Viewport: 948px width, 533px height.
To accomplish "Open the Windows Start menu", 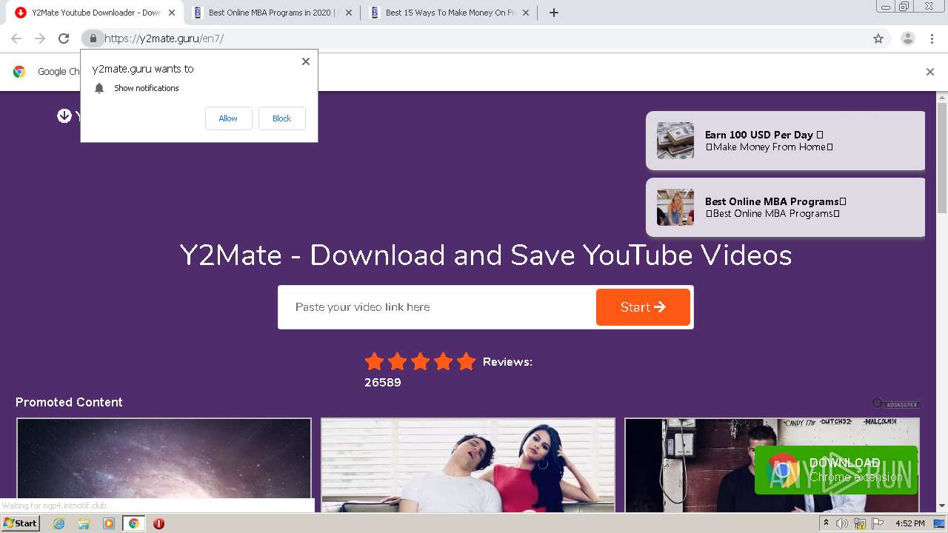I will (20, 523).
